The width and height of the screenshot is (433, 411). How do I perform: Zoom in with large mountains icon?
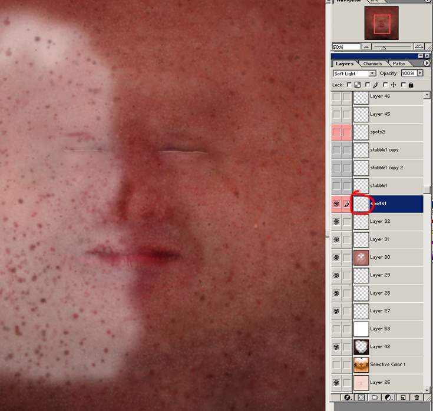tap(419, 46)
